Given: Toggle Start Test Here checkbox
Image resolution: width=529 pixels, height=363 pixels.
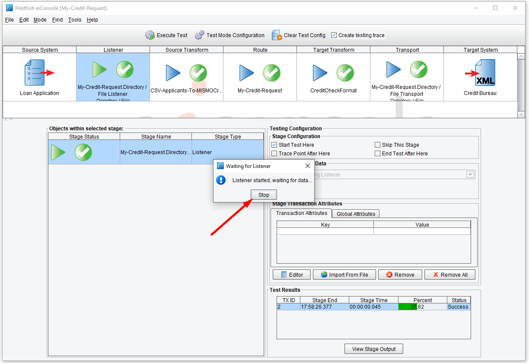Looking at the screenshot, I should [274, 145].
